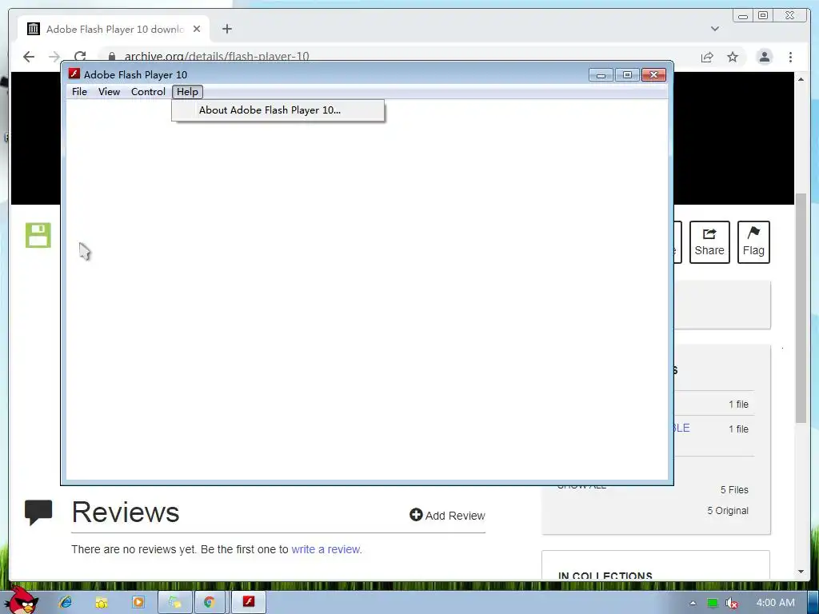
Task: Open the Chrome three-dot menu
Action: coord(790,57)
